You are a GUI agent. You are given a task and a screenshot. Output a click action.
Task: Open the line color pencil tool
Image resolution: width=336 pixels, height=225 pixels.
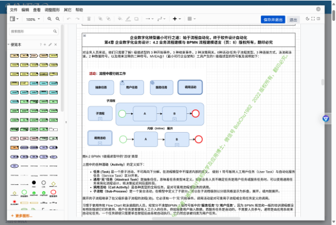tap(128, 19)
